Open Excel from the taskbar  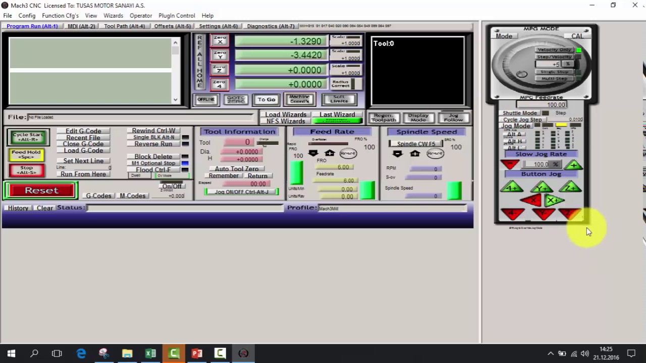pyautogui.click(x=150, y=353)
